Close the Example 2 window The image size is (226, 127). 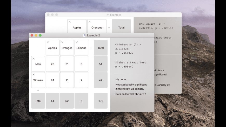tap(32, 36)
